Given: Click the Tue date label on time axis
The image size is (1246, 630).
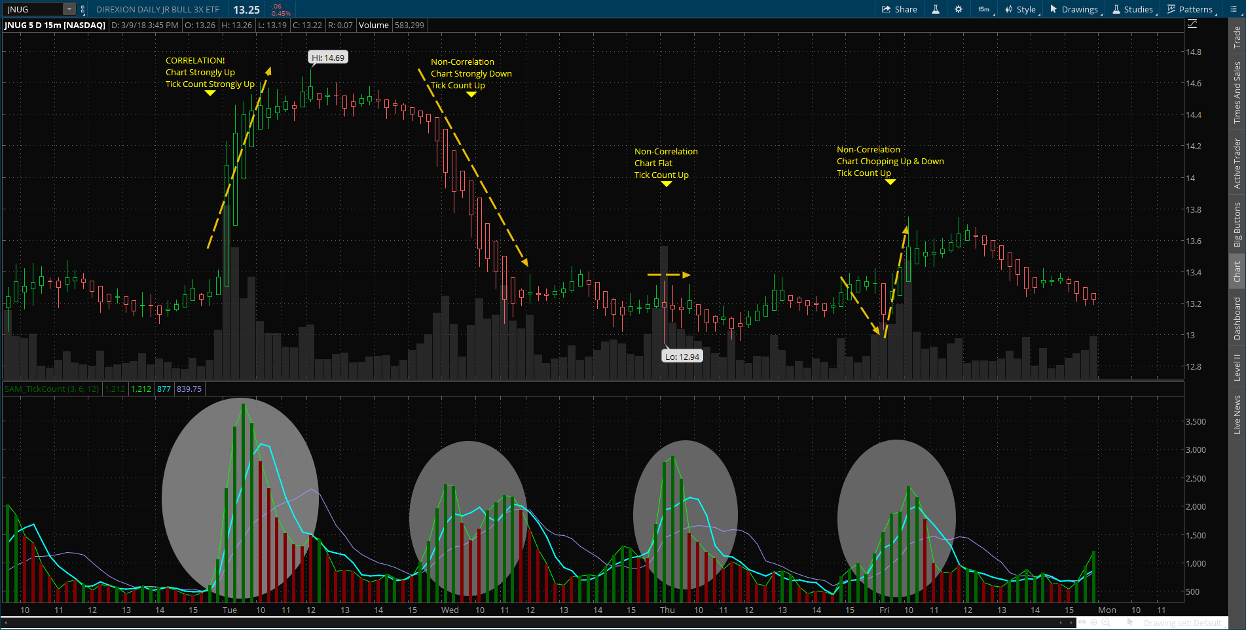Looking at the screenshot, I should [x=230, y=610].
